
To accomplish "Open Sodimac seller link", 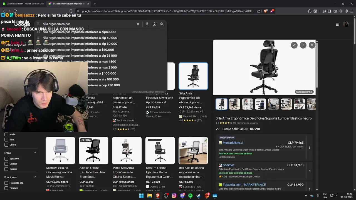I will click(x=229, y=165).
